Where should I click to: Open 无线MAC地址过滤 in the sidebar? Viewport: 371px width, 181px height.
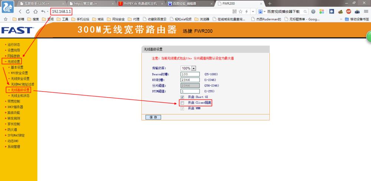click(x=23, y=84)
